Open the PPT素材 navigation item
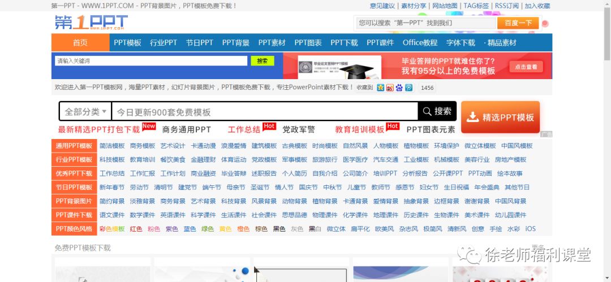 [272, 43]
